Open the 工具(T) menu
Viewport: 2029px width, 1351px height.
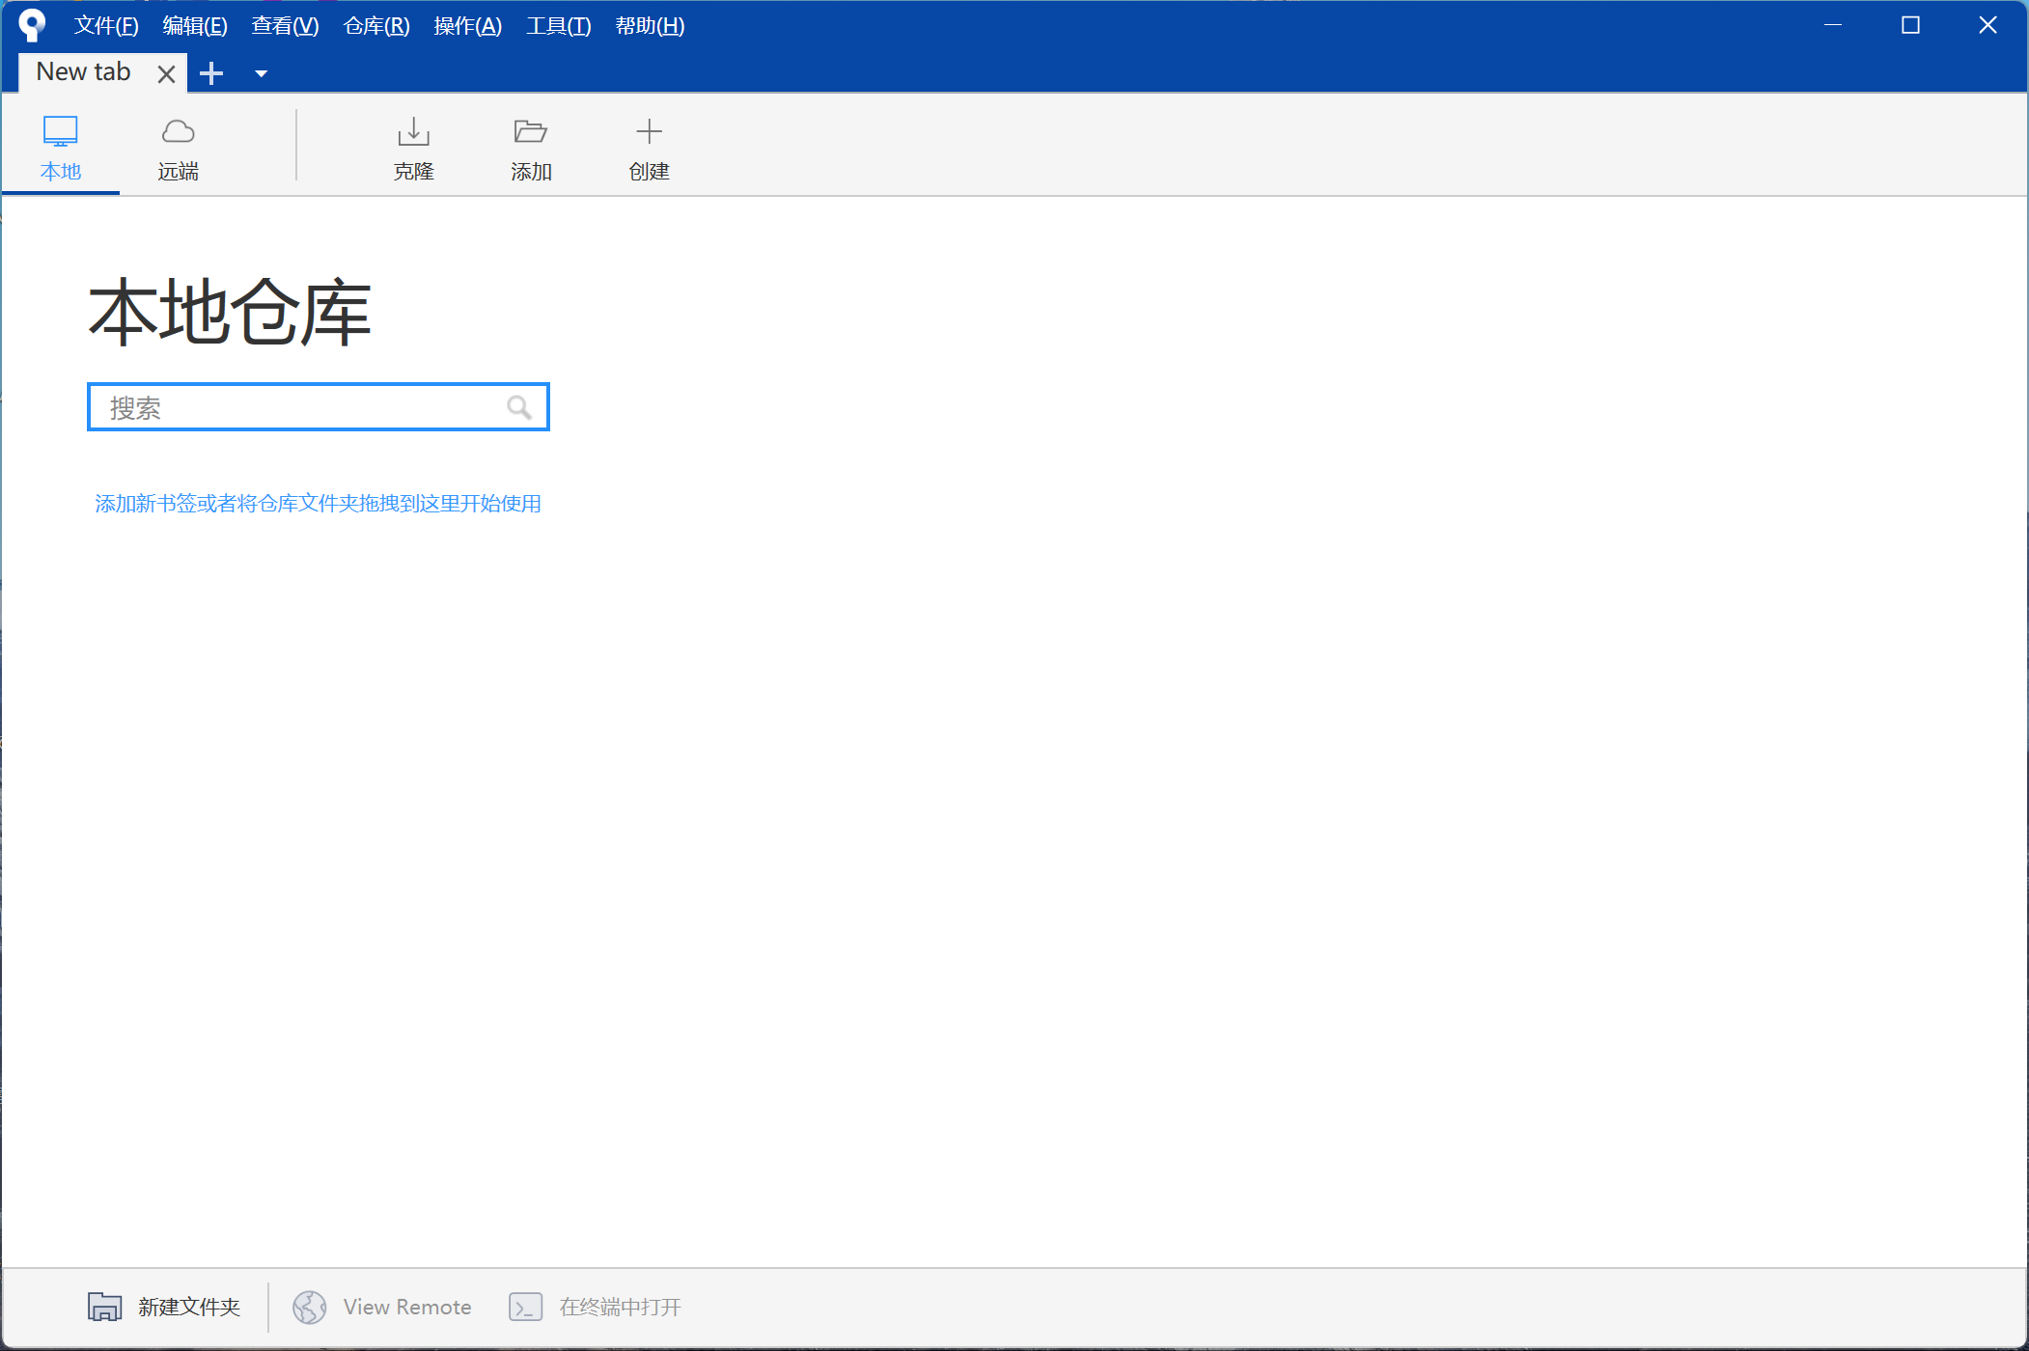(558, 26)
